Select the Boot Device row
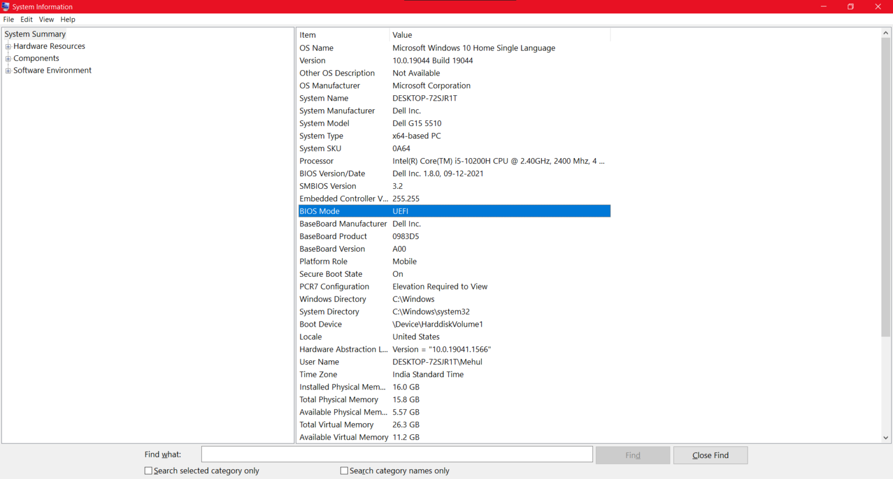 (x=455, y=324)
